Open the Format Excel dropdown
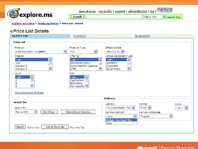 point(145,108)
